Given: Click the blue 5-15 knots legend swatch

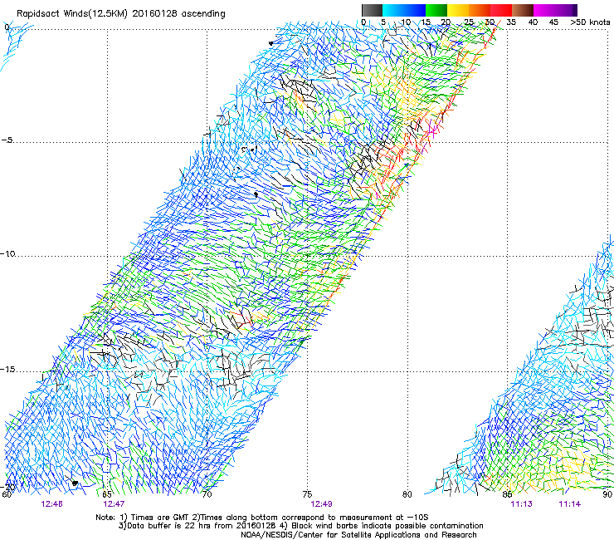Looking at the screenshot, I should click(x=404, y=10).
